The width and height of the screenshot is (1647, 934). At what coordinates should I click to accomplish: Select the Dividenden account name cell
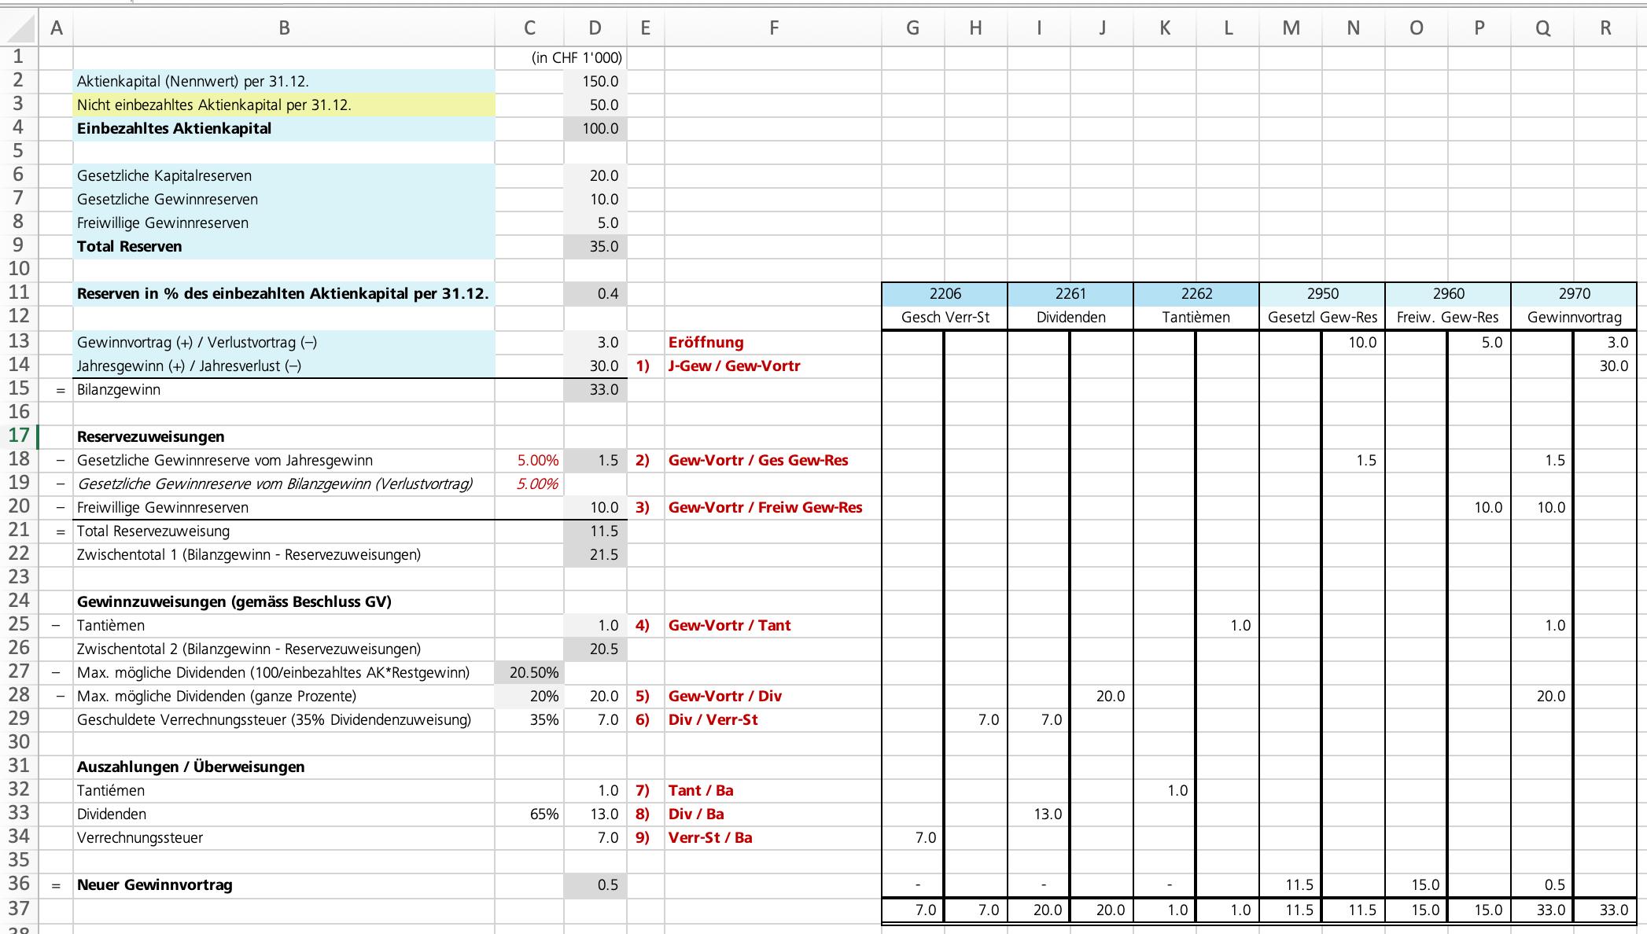[1070, 318]
